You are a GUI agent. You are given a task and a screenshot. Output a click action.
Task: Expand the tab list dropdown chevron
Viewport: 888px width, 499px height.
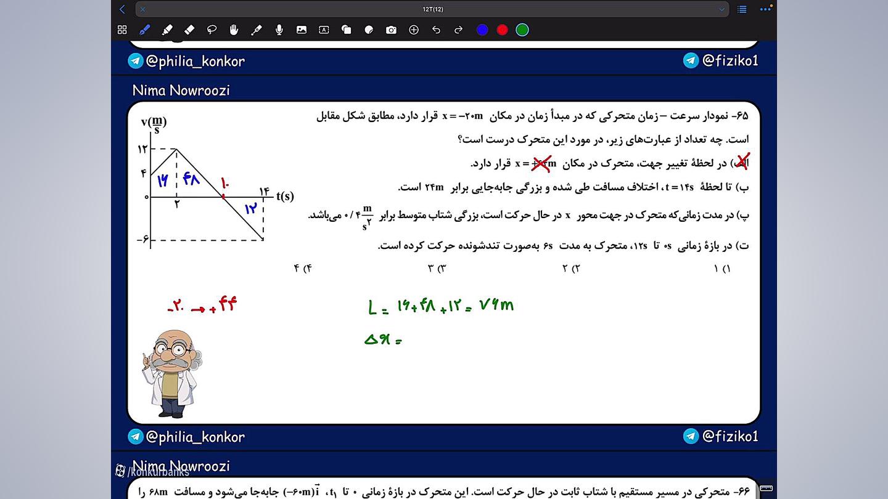(721, 9)
